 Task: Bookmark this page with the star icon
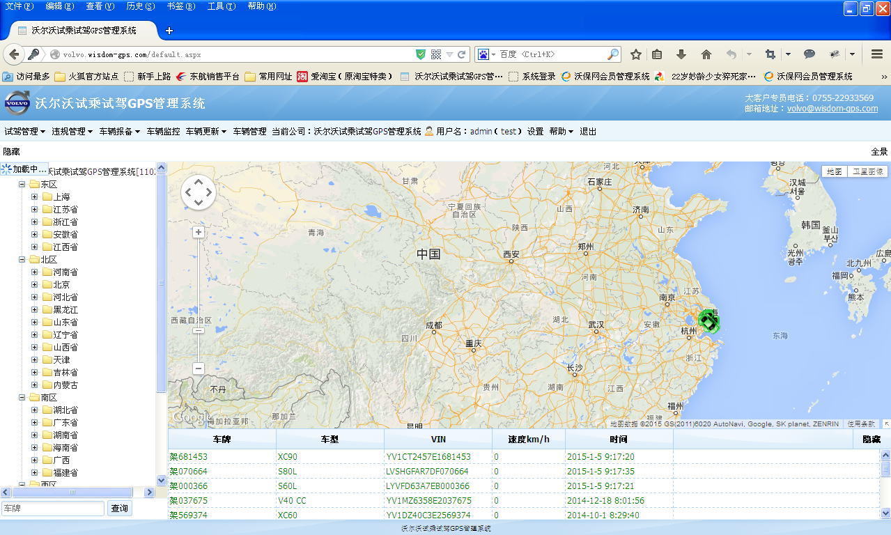(x=636, y=54)
